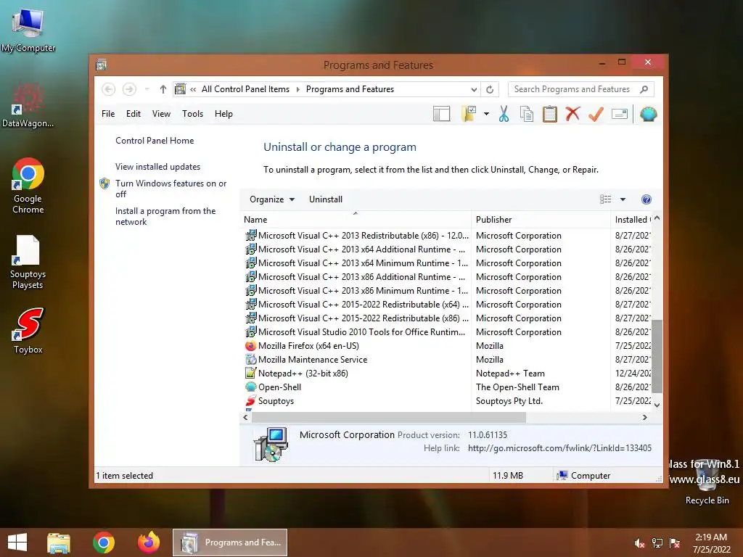This screenshot has width=743, height=557.
Task: Click the Action Center flag tray icon
Action: (675, 543)
